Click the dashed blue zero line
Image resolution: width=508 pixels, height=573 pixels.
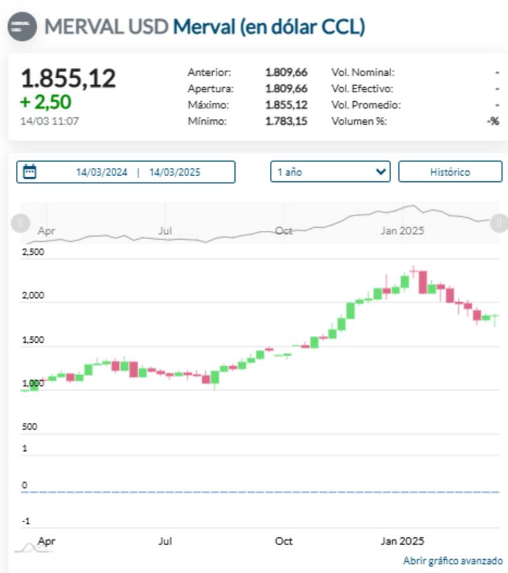[254, 492]
